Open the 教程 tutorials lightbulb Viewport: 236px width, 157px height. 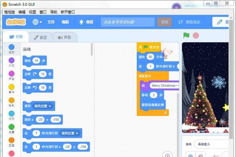[x=86, y=22]
